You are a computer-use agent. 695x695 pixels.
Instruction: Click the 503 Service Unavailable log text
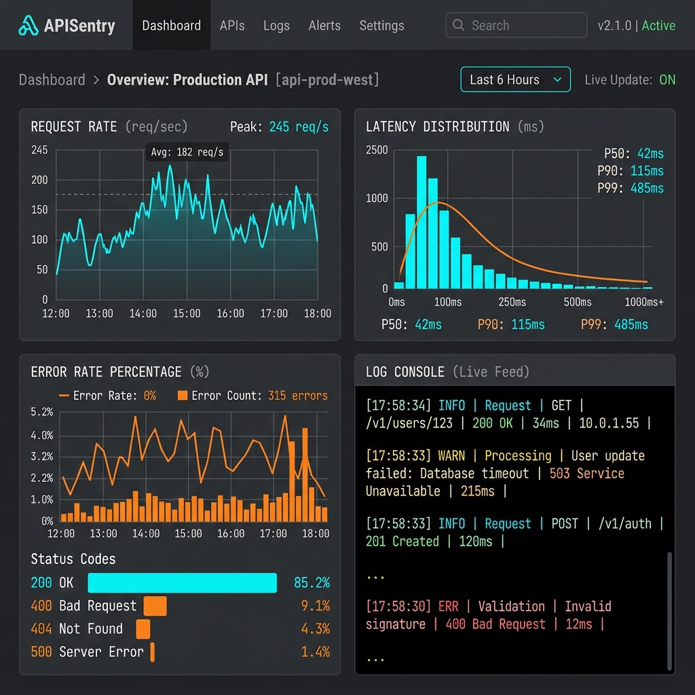(495, 483)
